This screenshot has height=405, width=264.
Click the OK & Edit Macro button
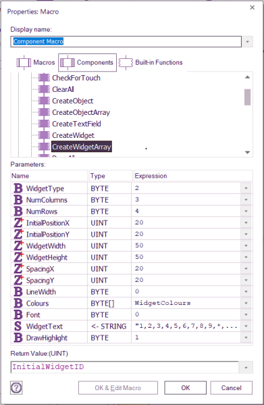117,387
